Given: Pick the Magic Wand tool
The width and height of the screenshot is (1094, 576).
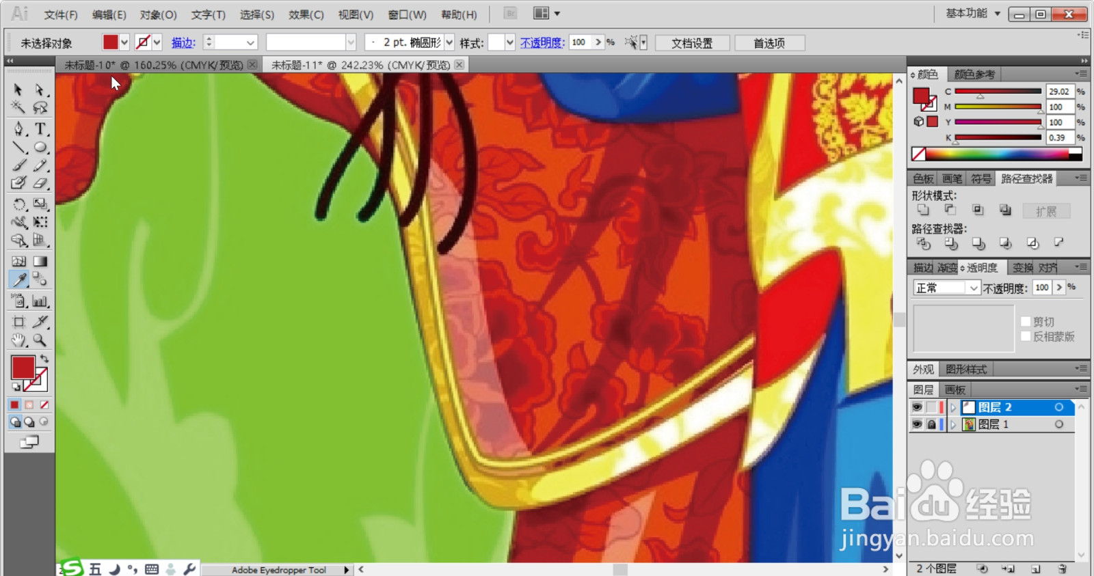Looking at the screenshot, I should [18, 107].
